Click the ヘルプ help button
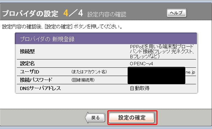Viewport: 212px width, 129px height. [x=176, y=13]
